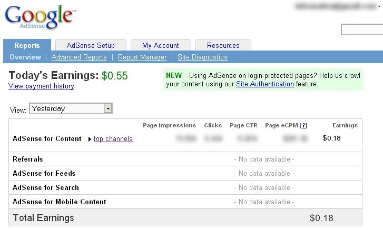Click No data available in AdSense for Feeds row
Screen dimensions: 383x230
(264, 173)
